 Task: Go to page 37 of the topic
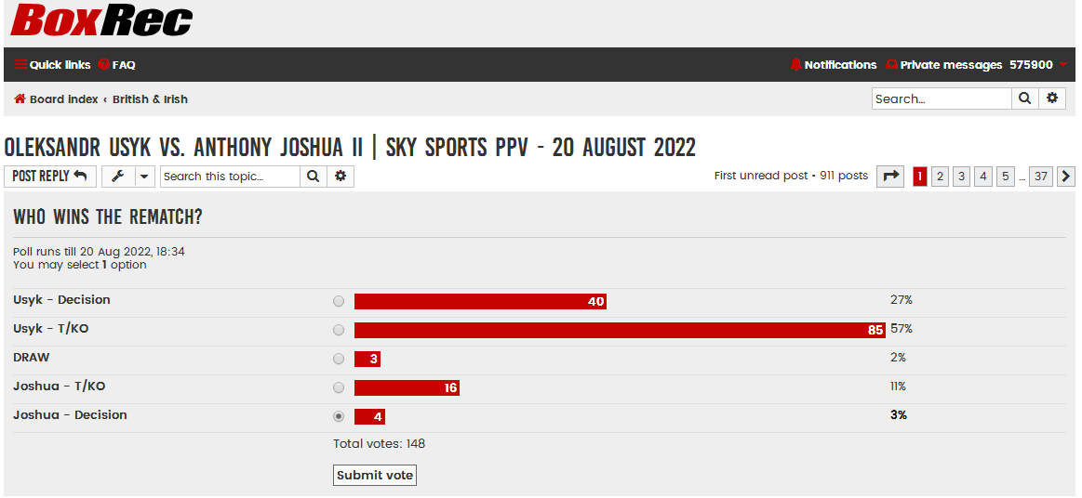point(1040,177)
